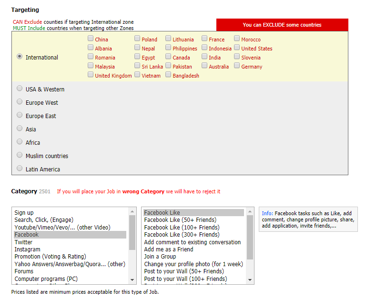Screen dimensions: 366x299
Task: Exclude Indonesia checkbox
Action: pyautogui.click(x=204, y=47)
